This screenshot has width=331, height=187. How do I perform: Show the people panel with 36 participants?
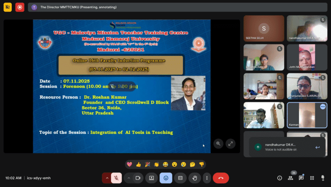290,177
